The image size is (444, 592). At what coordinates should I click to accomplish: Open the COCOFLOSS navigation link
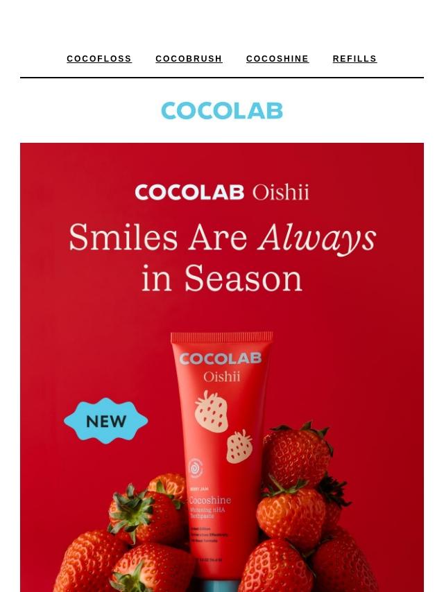tap(99, 59)
